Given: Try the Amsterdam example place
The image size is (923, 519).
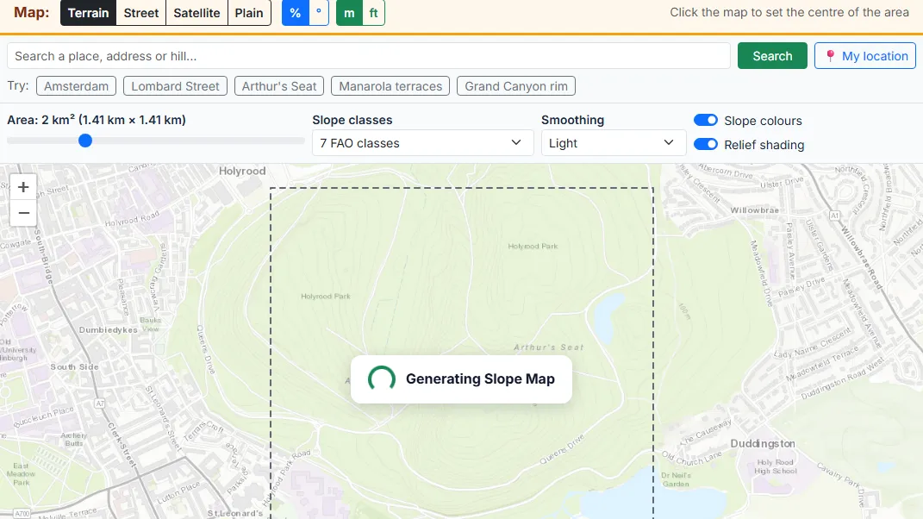Looking at the screenshot, I should [77, 86].
